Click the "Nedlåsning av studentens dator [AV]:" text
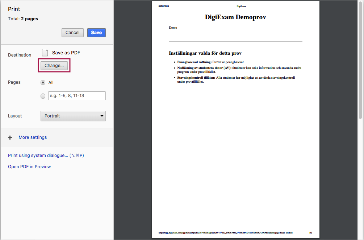 point(204,68)
